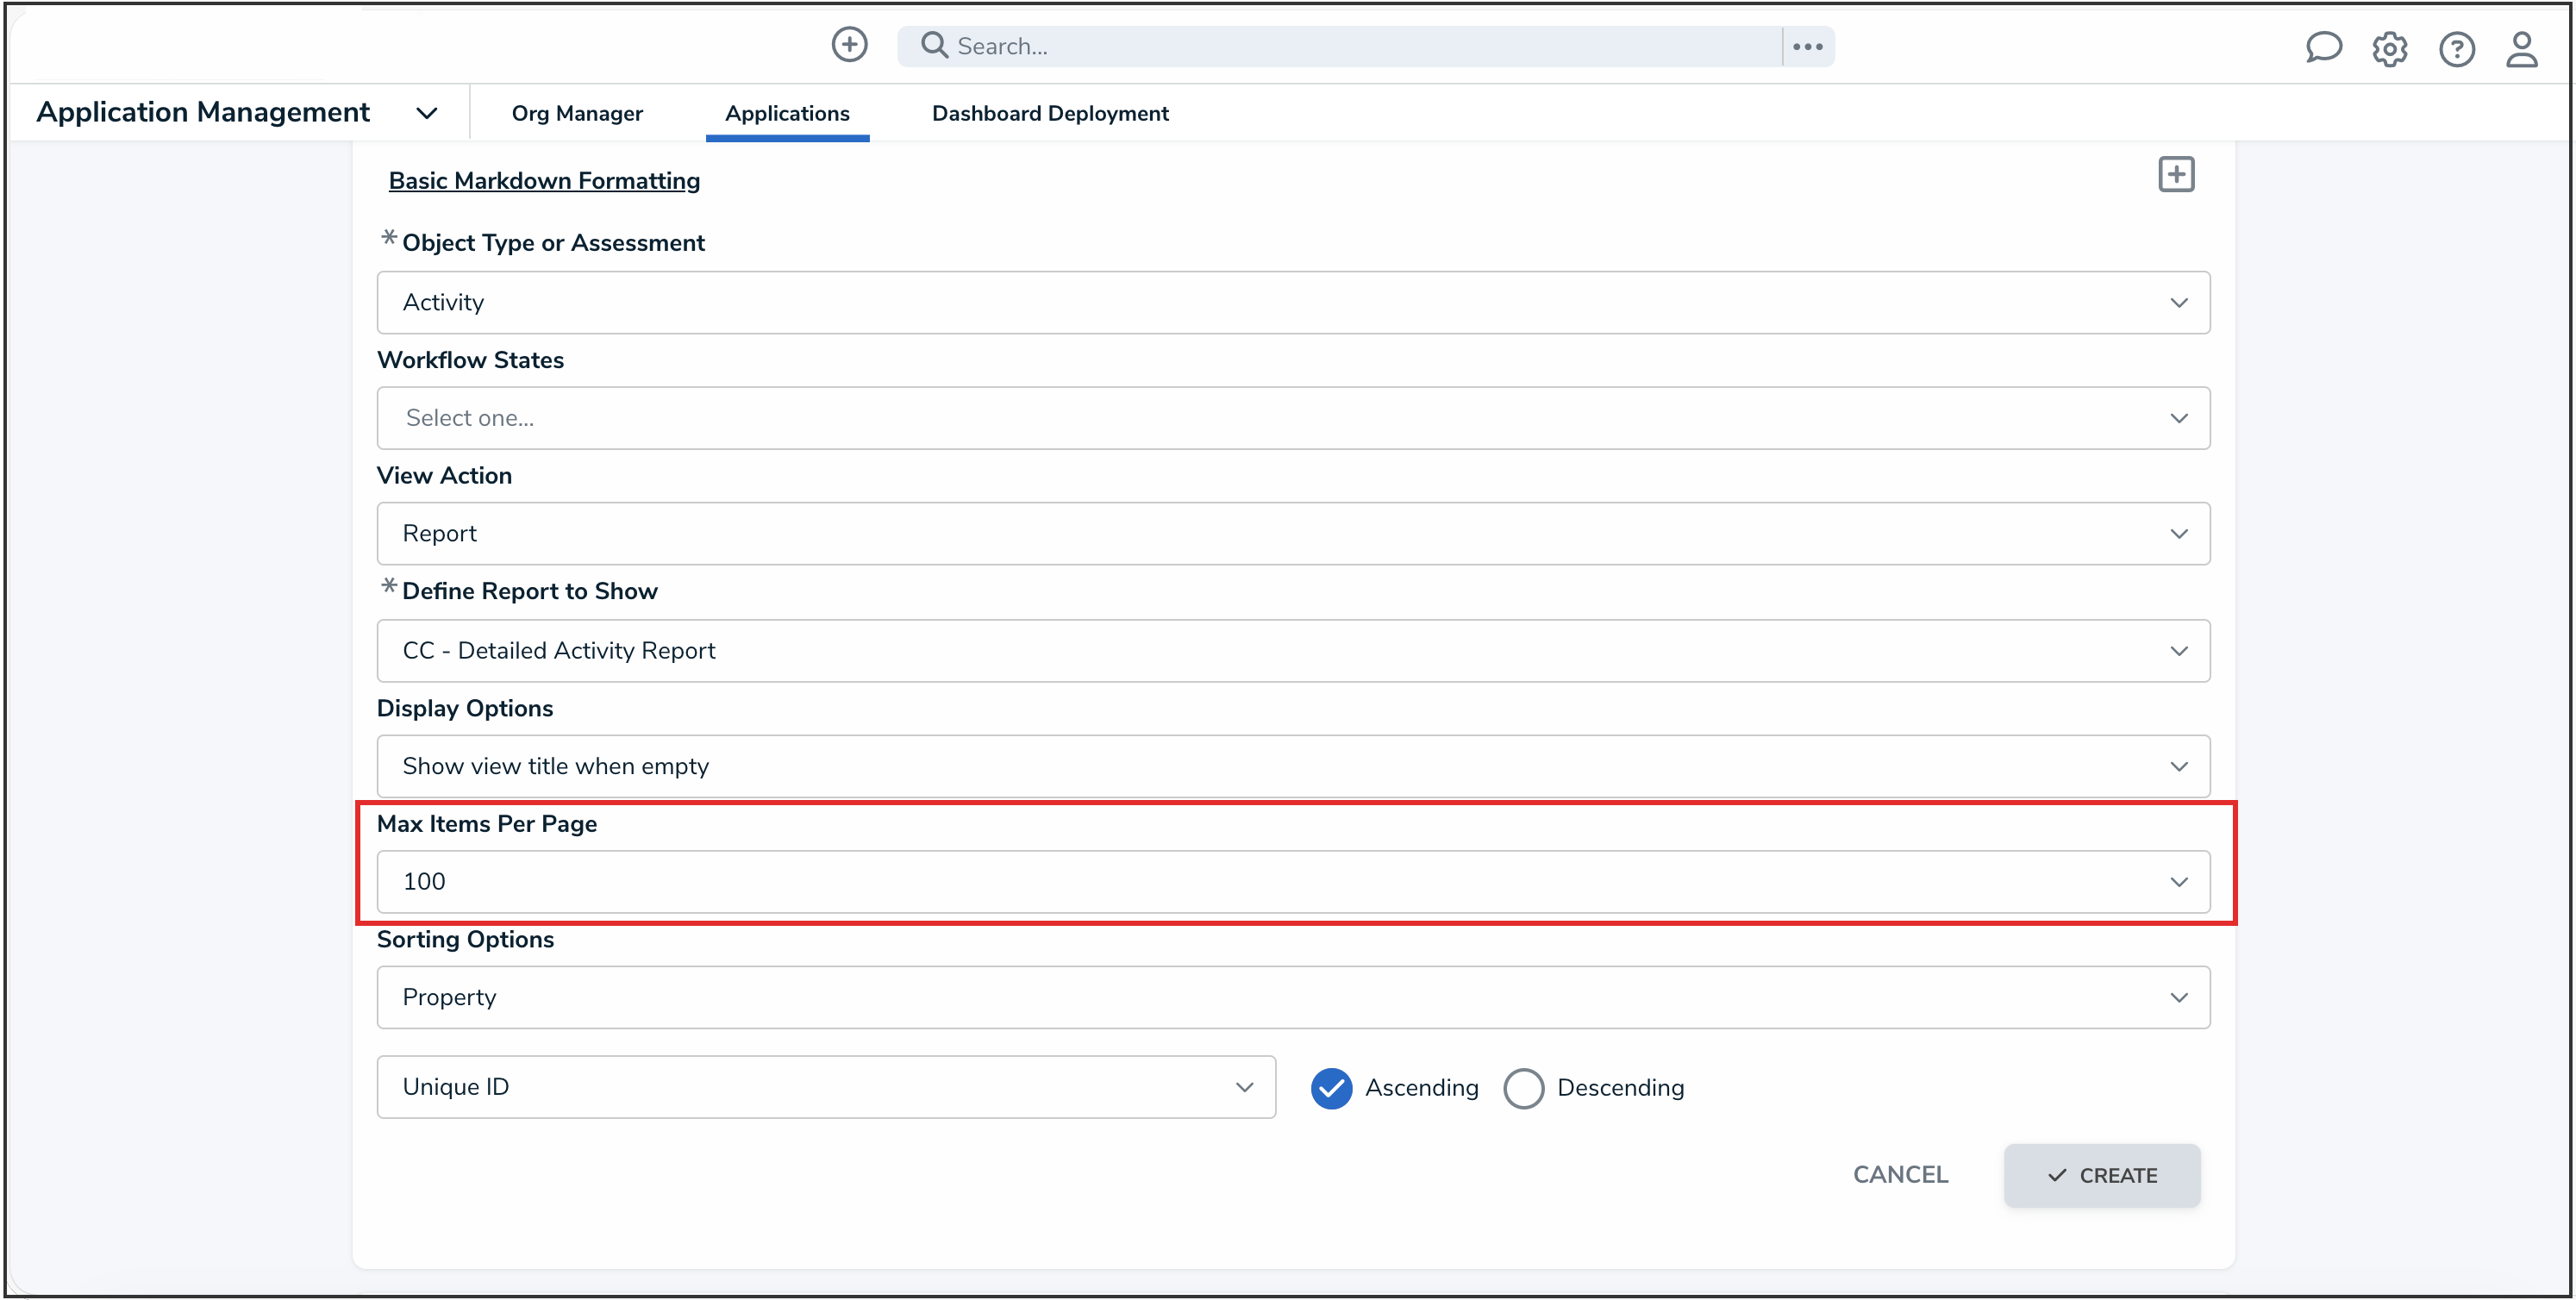
Task: Open the Dashboard Deployment tab
Action: [1050, 113]
